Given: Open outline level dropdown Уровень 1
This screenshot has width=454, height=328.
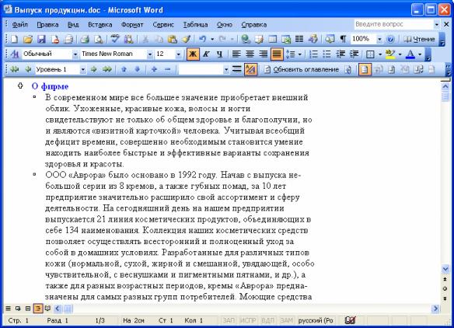Looking at the screenshot, I should [x=83, y=69].
